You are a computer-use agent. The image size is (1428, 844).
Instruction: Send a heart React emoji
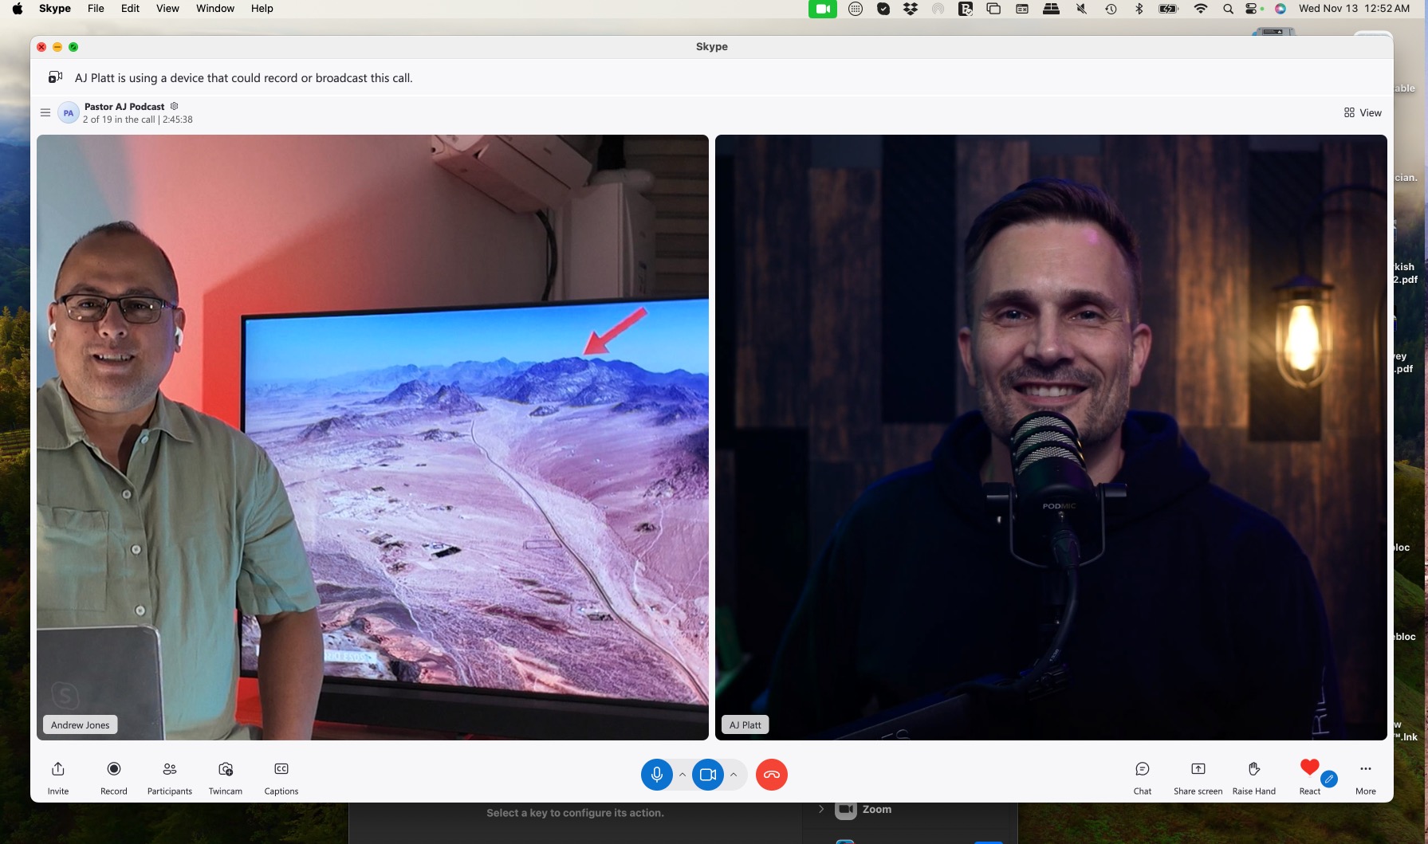point(1309,768)
